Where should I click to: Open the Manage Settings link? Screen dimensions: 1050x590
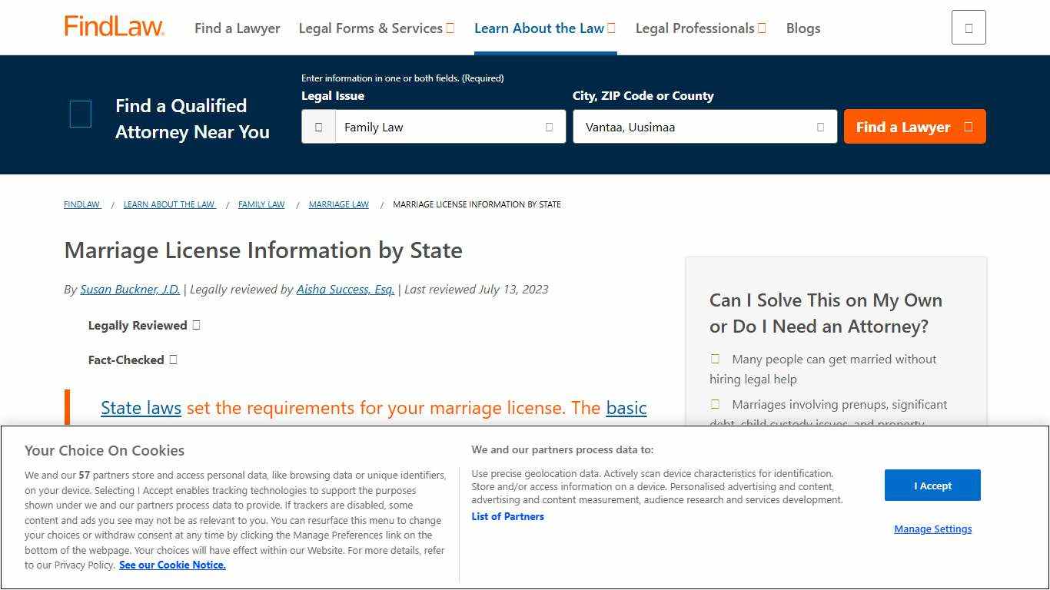pyautogui.click(x=932, y=529)
